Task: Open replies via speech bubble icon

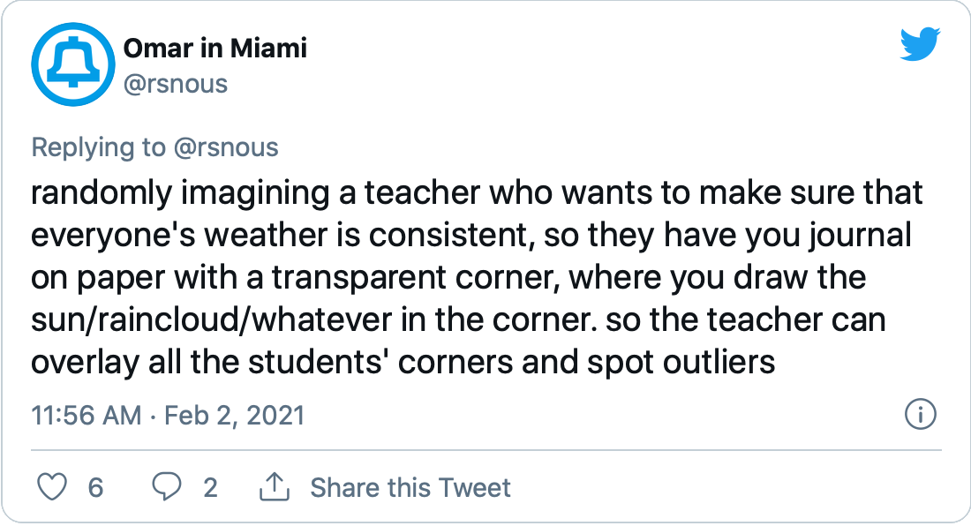Action: 167,487
